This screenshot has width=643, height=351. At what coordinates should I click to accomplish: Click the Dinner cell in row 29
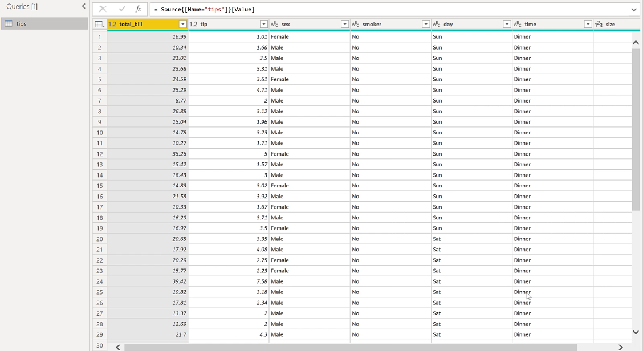tap(552, 334)
